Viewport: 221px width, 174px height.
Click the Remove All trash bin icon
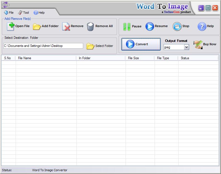pos(90,27)
